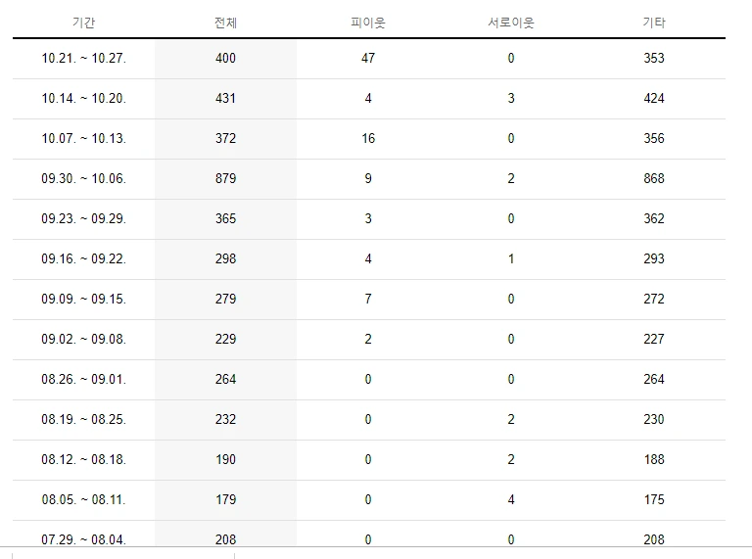Click the 08.12. ~ 08.18. period cell
Screen dimensions: 752x559
[83, 459]
